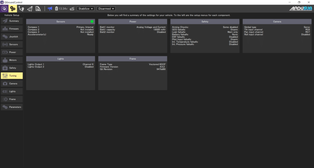
Task: Click the Safety summary panel header
Action: pos(205,22)
